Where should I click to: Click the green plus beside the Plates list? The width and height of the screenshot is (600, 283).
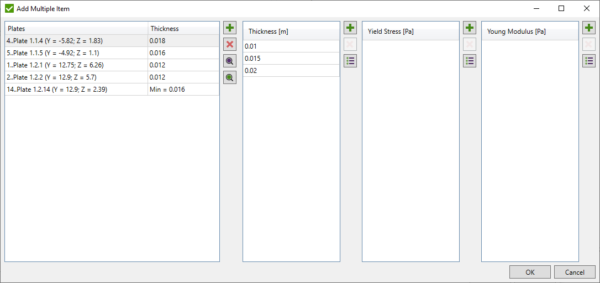click(x=230, y=28)
